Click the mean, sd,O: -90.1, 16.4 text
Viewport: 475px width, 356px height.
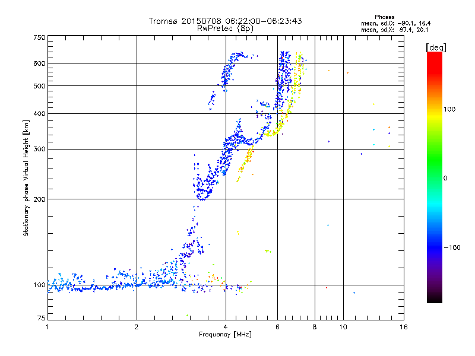click(x=395, y=24)
